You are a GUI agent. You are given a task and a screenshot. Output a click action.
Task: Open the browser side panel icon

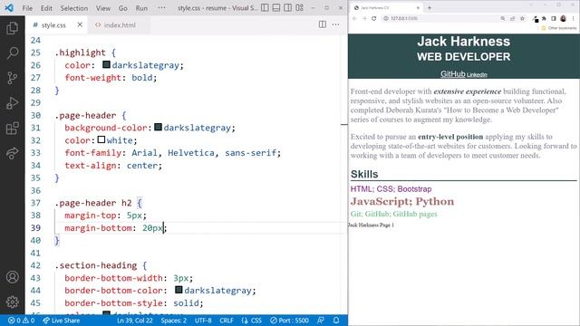pos(554,18)
